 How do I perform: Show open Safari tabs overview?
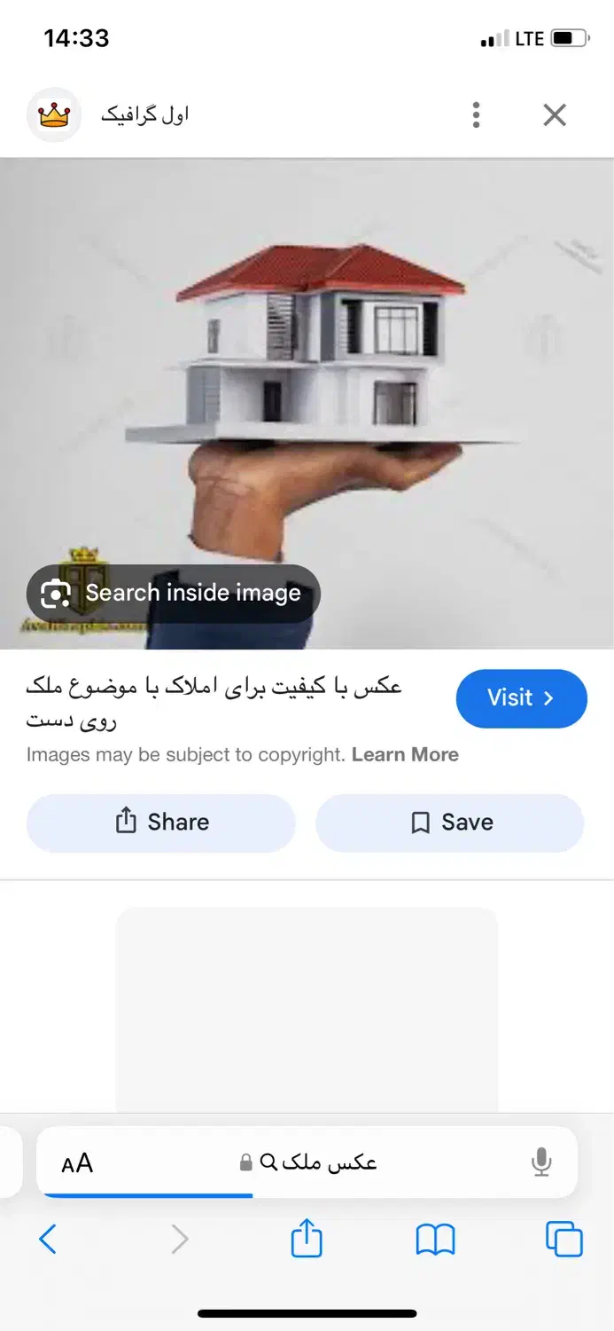(564, 1239)
